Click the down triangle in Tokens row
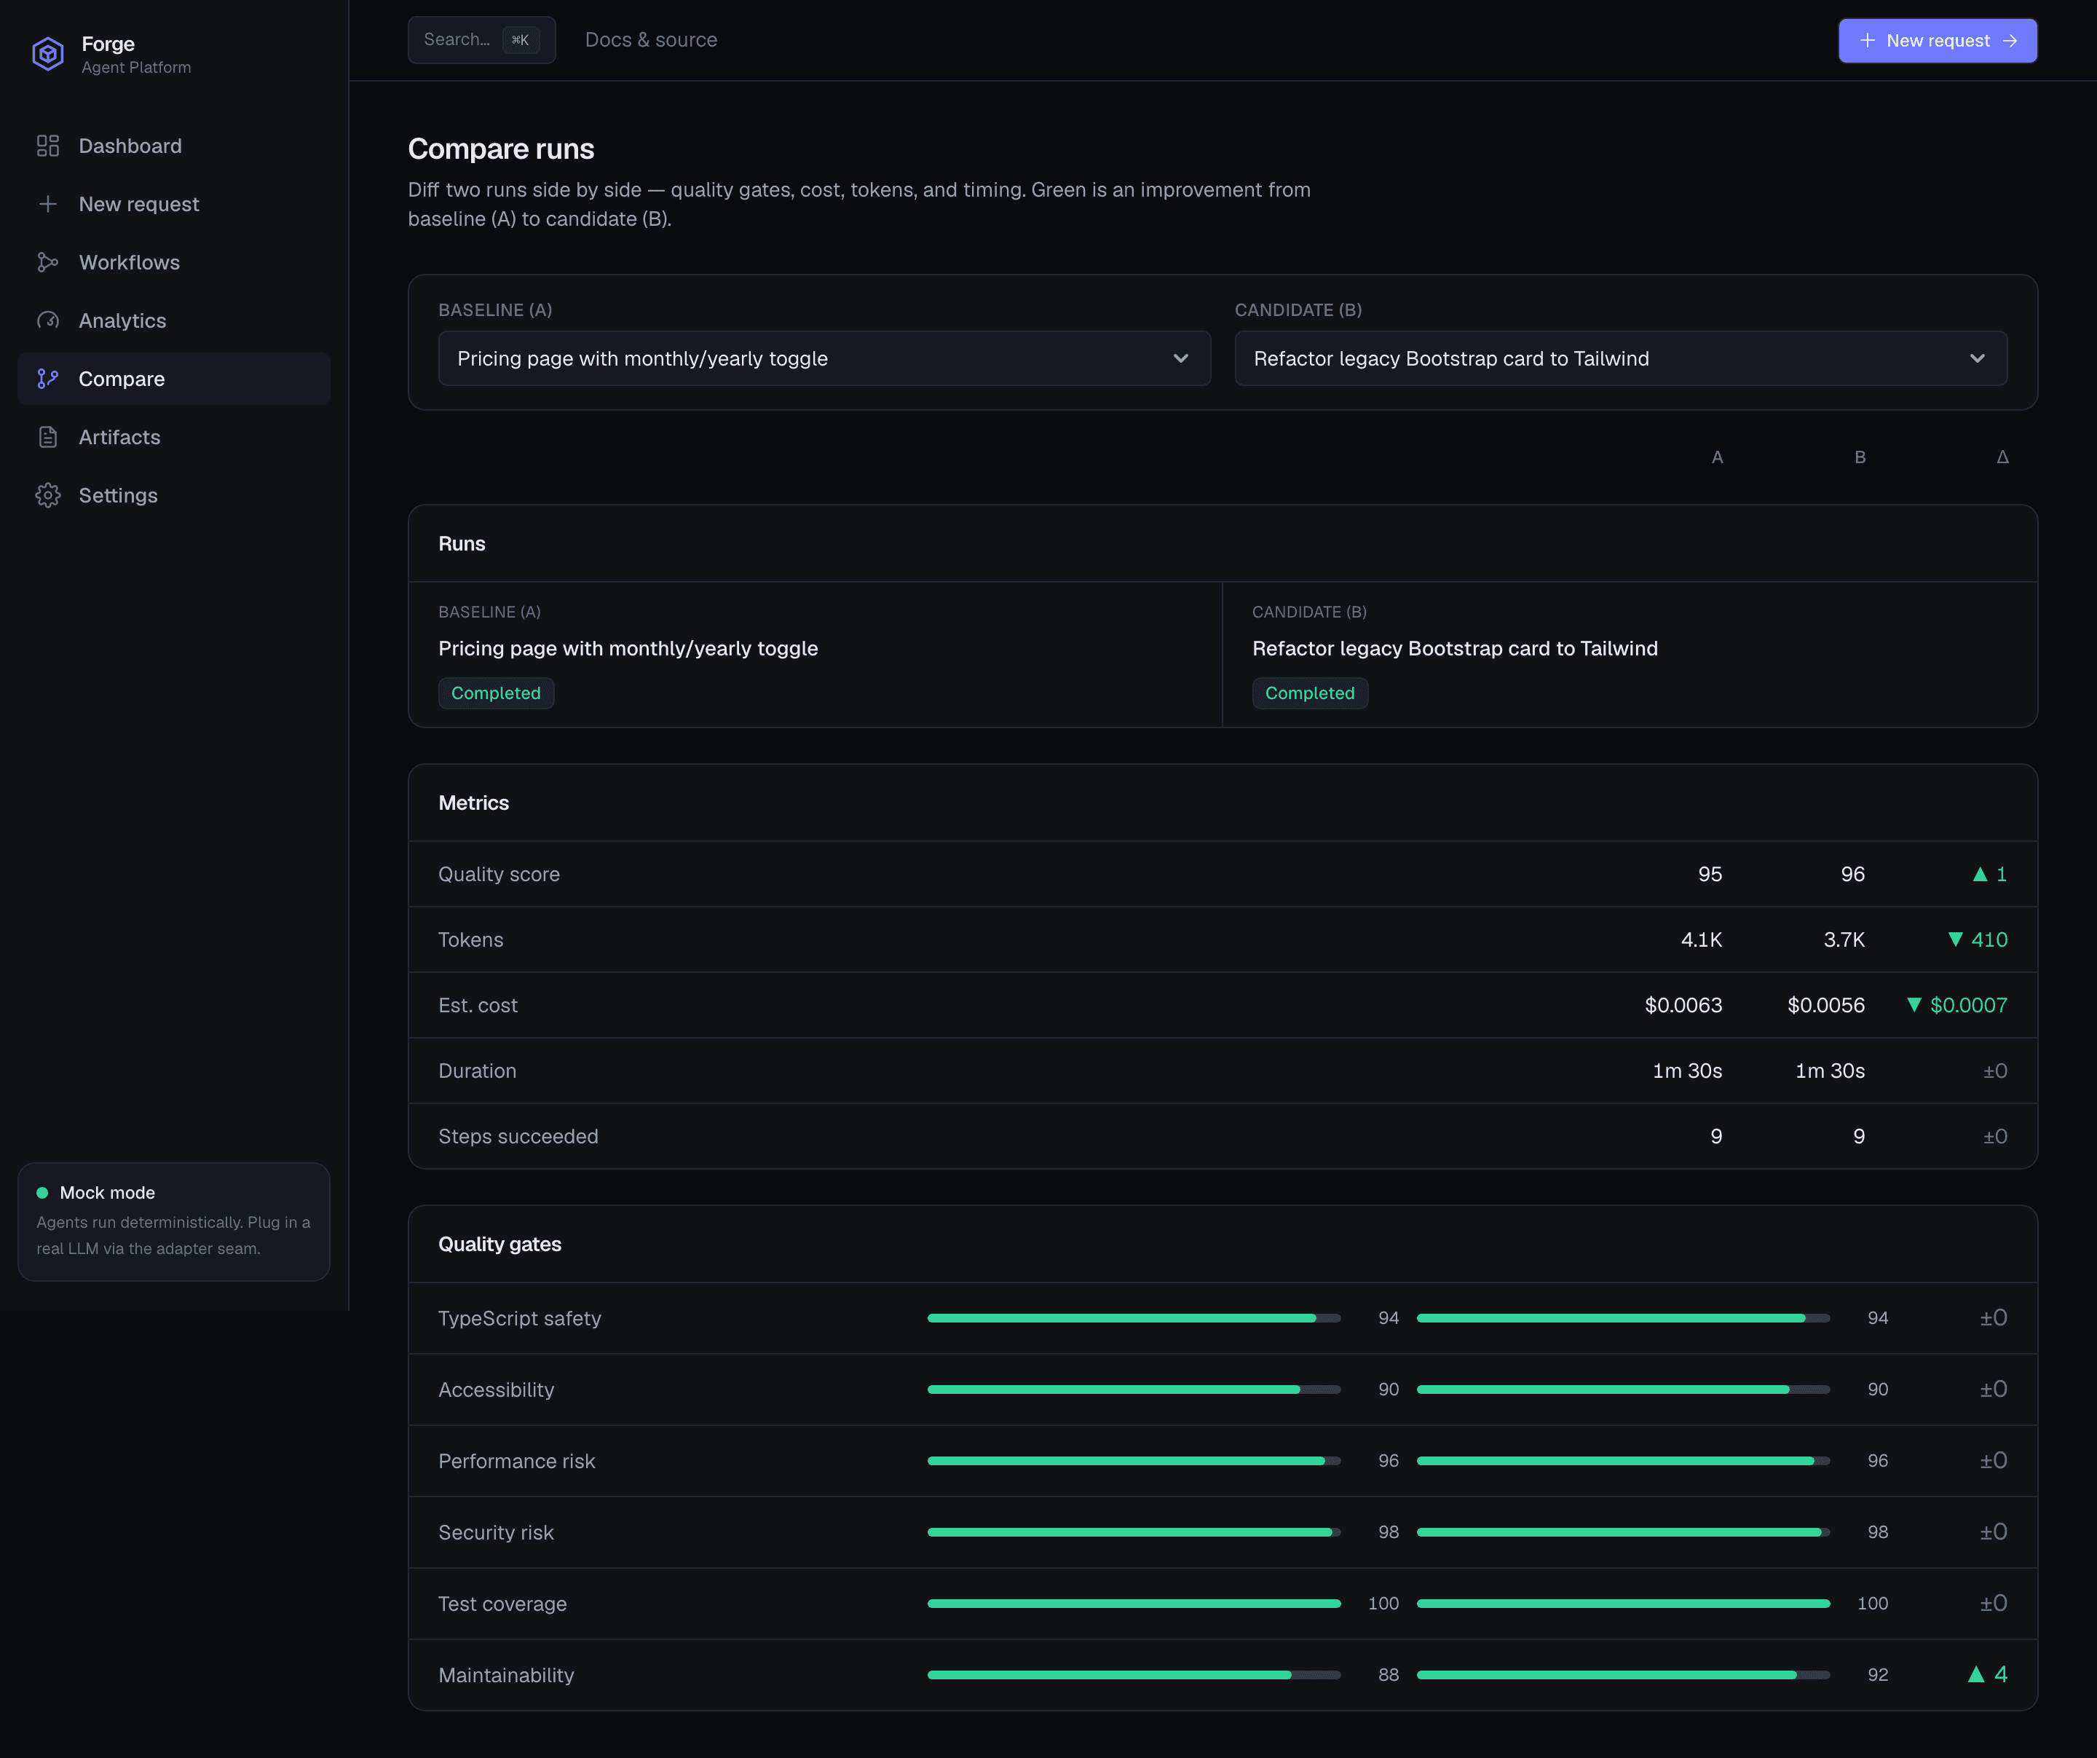The height and width of the screenshot is (1758, 2097). click(1955, 940)
